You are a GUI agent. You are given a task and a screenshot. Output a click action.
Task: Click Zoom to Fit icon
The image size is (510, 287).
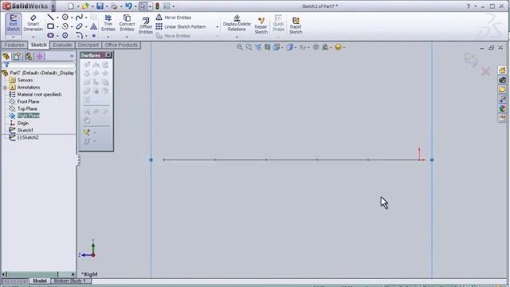coord(239,47)
